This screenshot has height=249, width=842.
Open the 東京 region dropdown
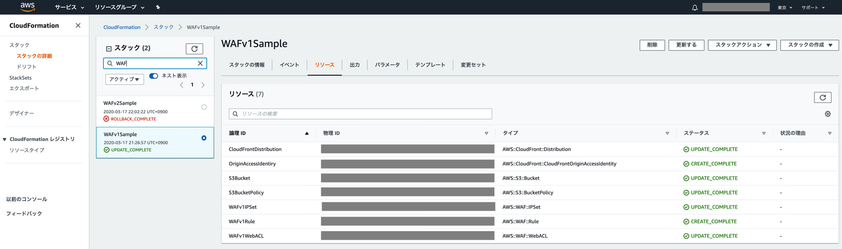785,8
